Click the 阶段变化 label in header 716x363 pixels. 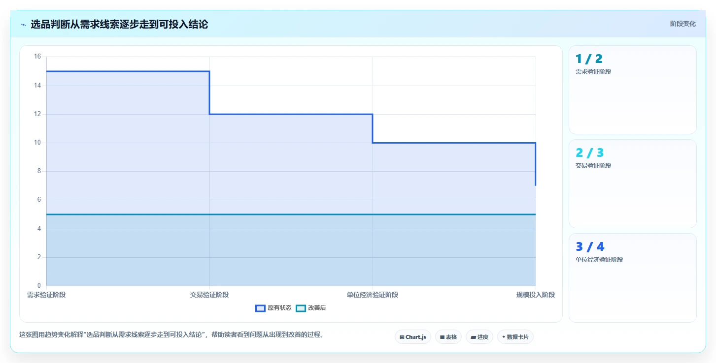click(683, 24)
